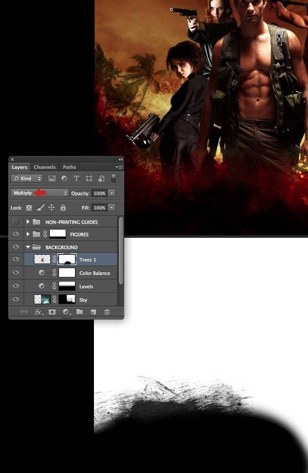Screen dimensions: 308x473
Task: Select the Sky layer image thumbnail
Action: (43, 299)
